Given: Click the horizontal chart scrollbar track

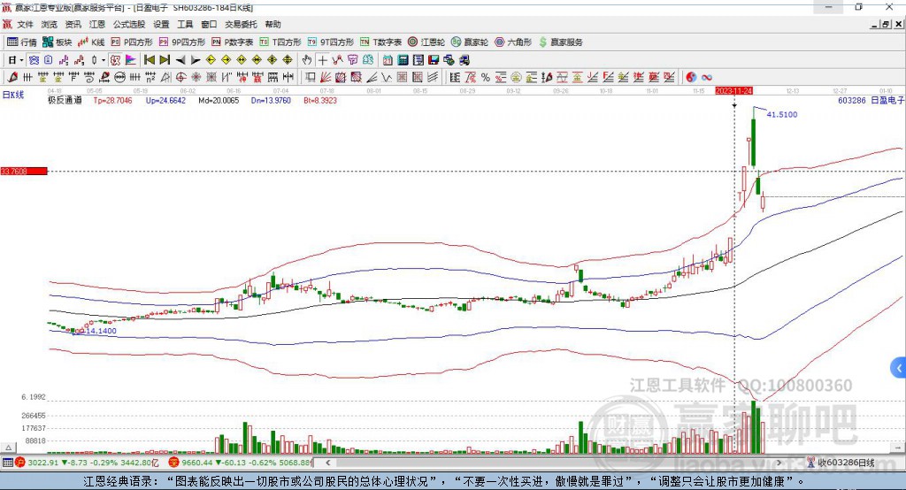Looking at the screenshot, I should pos(553,463).
